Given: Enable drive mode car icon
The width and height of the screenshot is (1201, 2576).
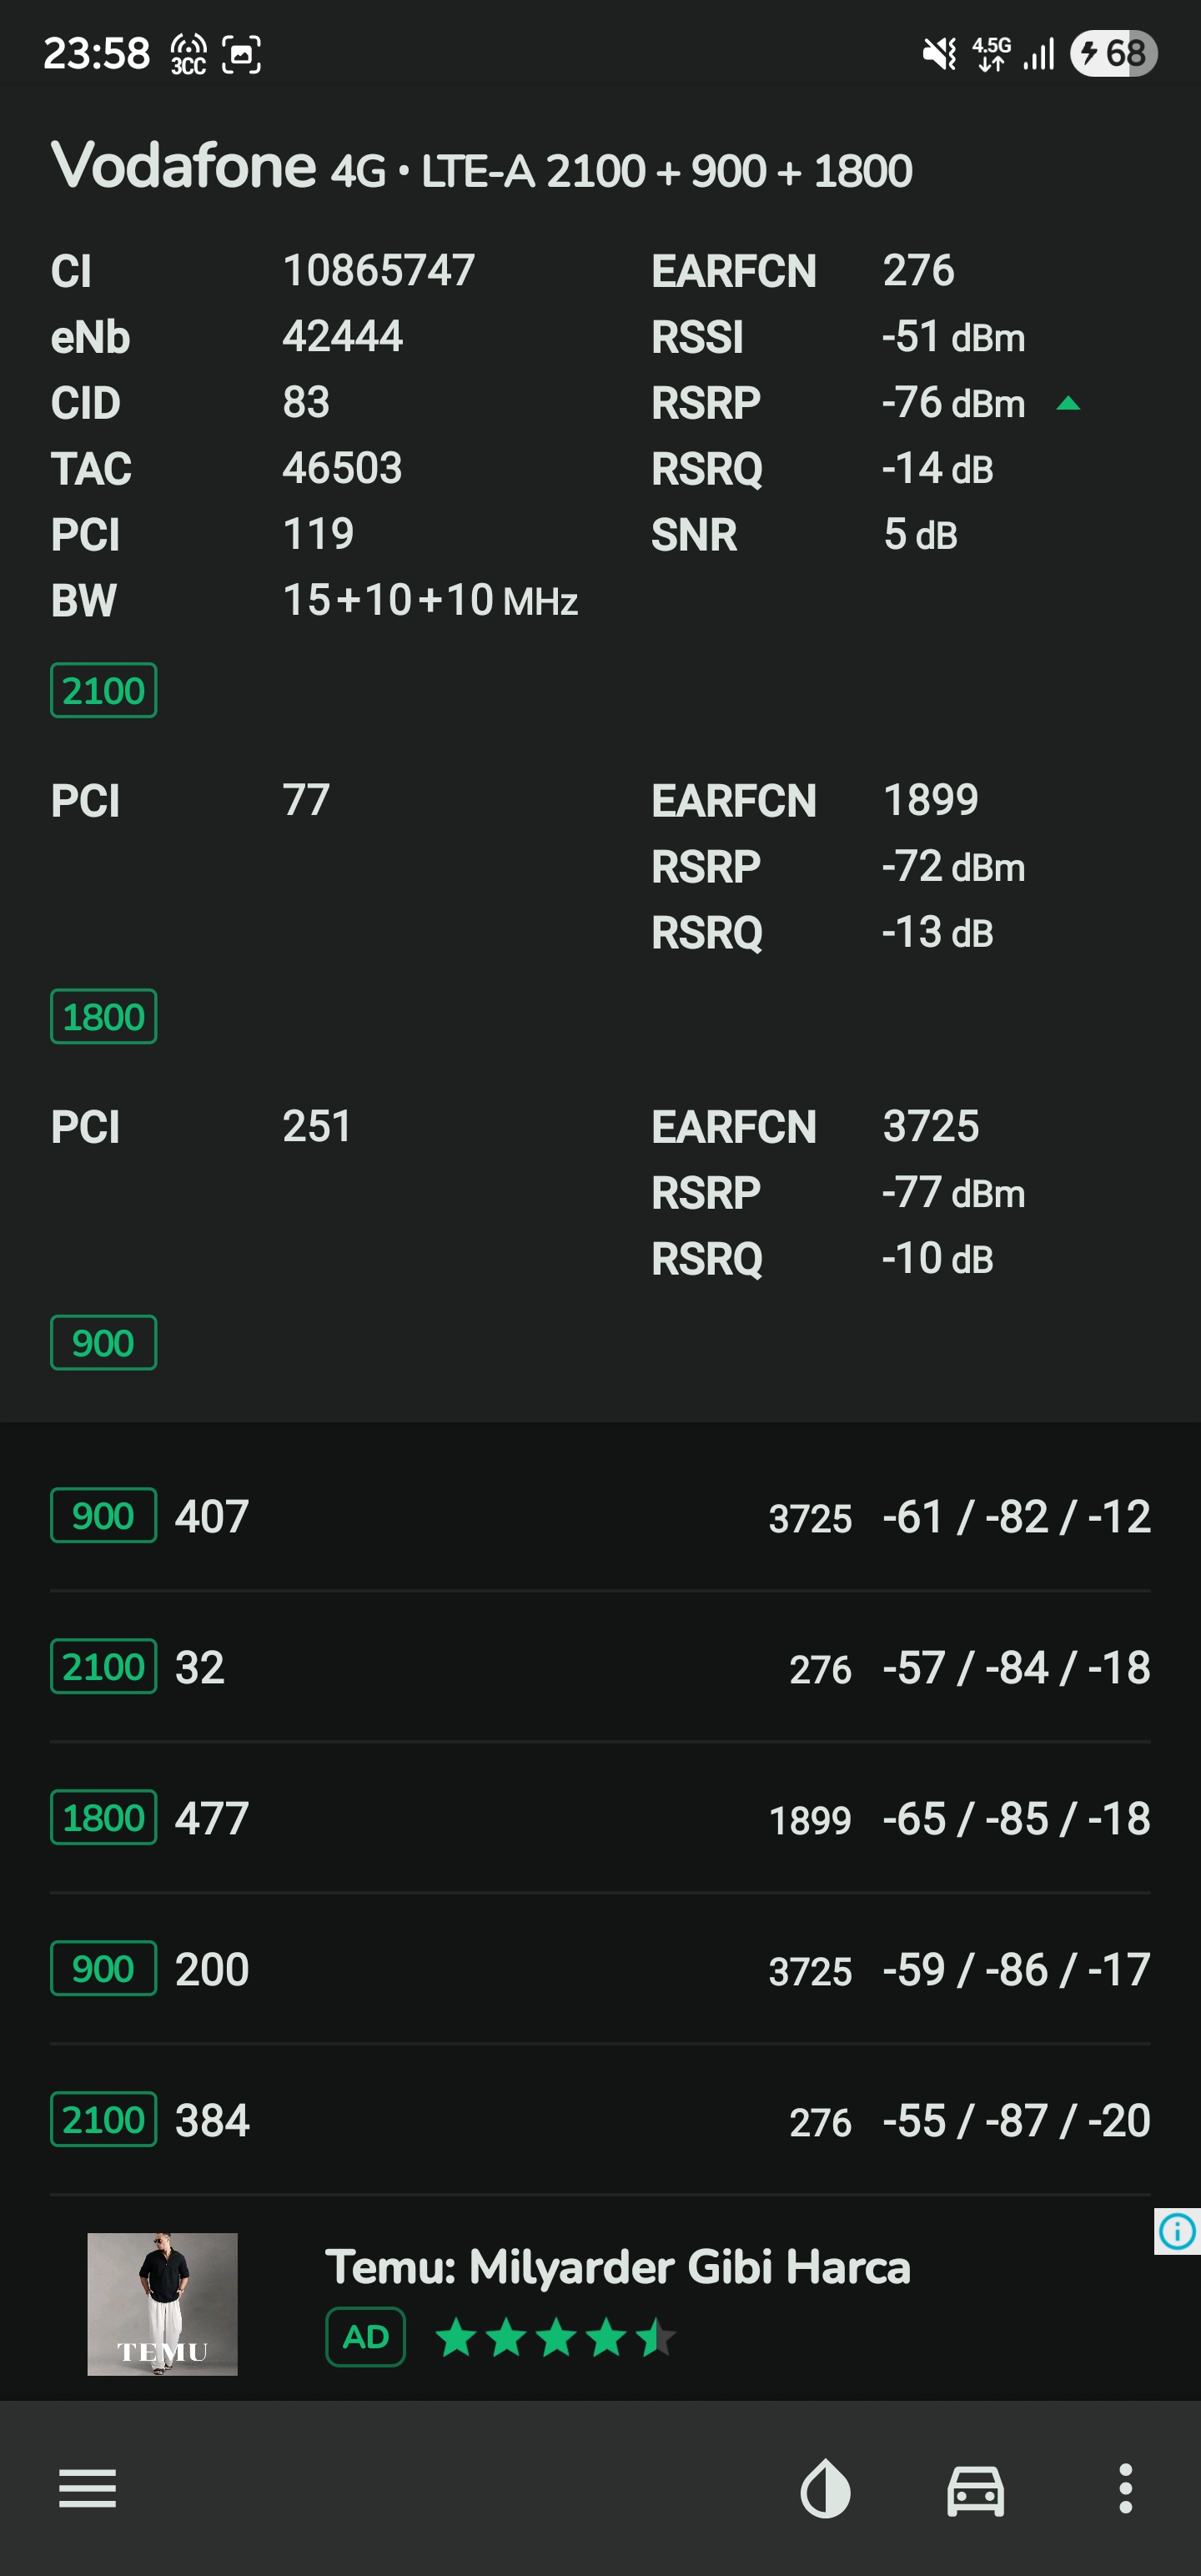Looking at the screenshot, I should [x=975, y=2489].
